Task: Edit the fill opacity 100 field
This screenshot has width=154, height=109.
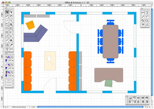Action: coord(10,61)
